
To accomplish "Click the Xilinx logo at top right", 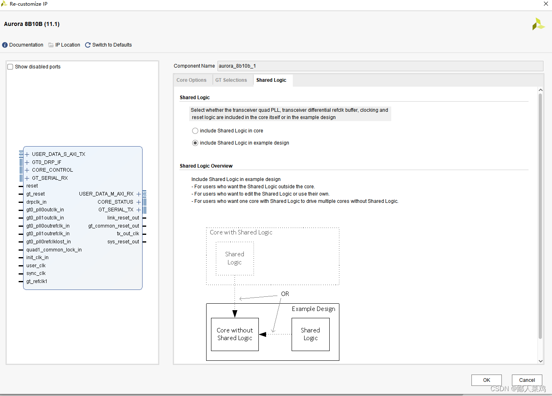I will (x=539, y=24).
